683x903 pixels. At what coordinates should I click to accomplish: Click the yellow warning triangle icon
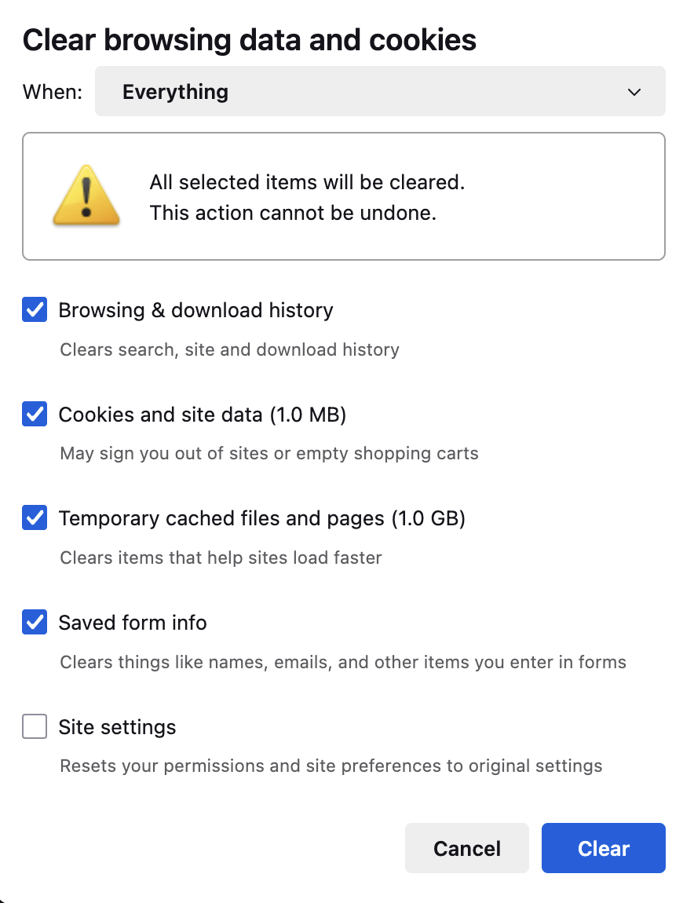(x=86, y=195)
